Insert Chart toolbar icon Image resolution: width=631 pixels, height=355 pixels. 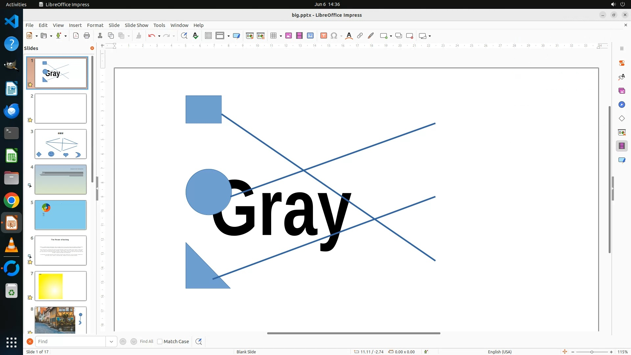pos(310,36)
